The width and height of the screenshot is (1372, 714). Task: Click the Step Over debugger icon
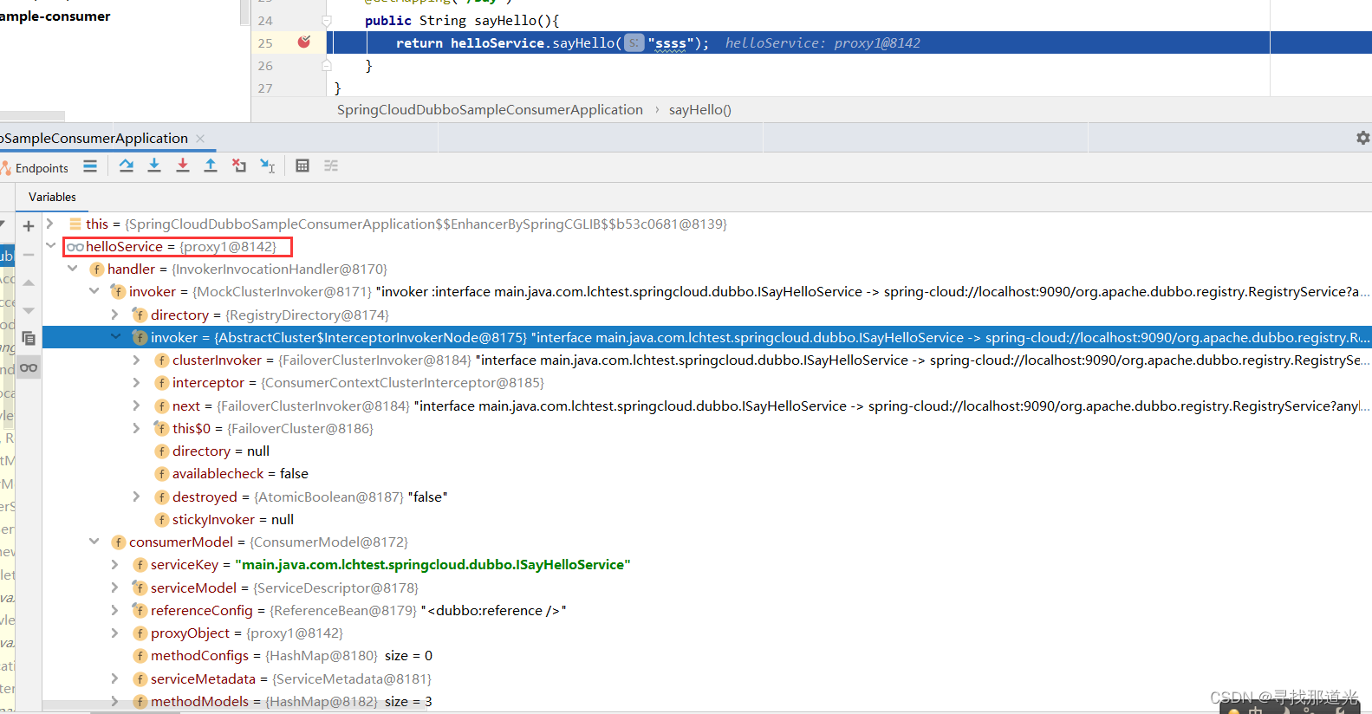127,166
